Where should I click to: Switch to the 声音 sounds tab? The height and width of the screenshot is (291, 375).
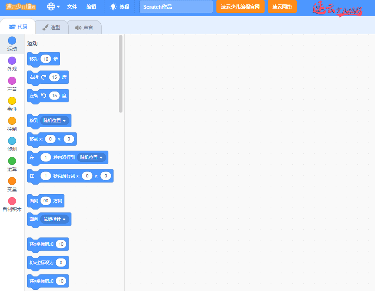point(84,27)
